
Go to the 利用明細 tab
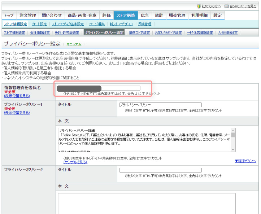coord(199,16)
